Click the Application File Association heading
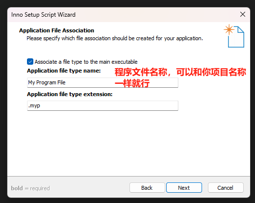This screenshot has height=203, width=255. point(56,30)
